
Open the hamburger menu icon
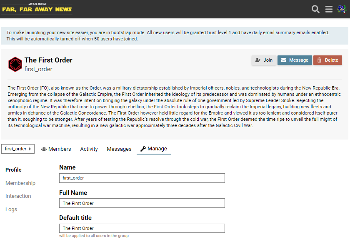[x=329, y=9]
